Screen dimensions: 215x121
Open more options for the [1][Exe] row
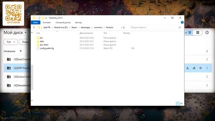(x=207, y=59)
